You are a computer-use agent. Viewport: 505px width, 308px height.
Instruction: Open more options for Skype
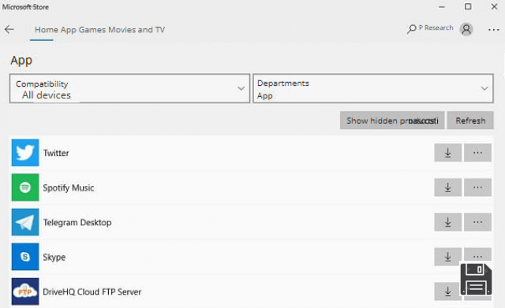(x=477, y=255)
